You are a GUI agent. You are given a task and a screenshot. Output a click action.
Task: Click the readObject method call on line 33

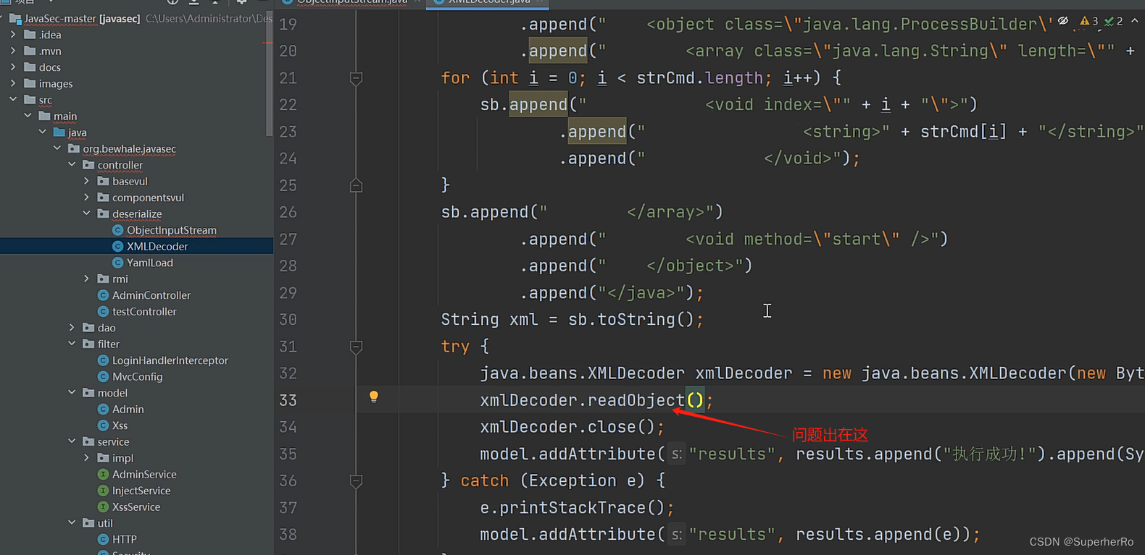point(636,400)
